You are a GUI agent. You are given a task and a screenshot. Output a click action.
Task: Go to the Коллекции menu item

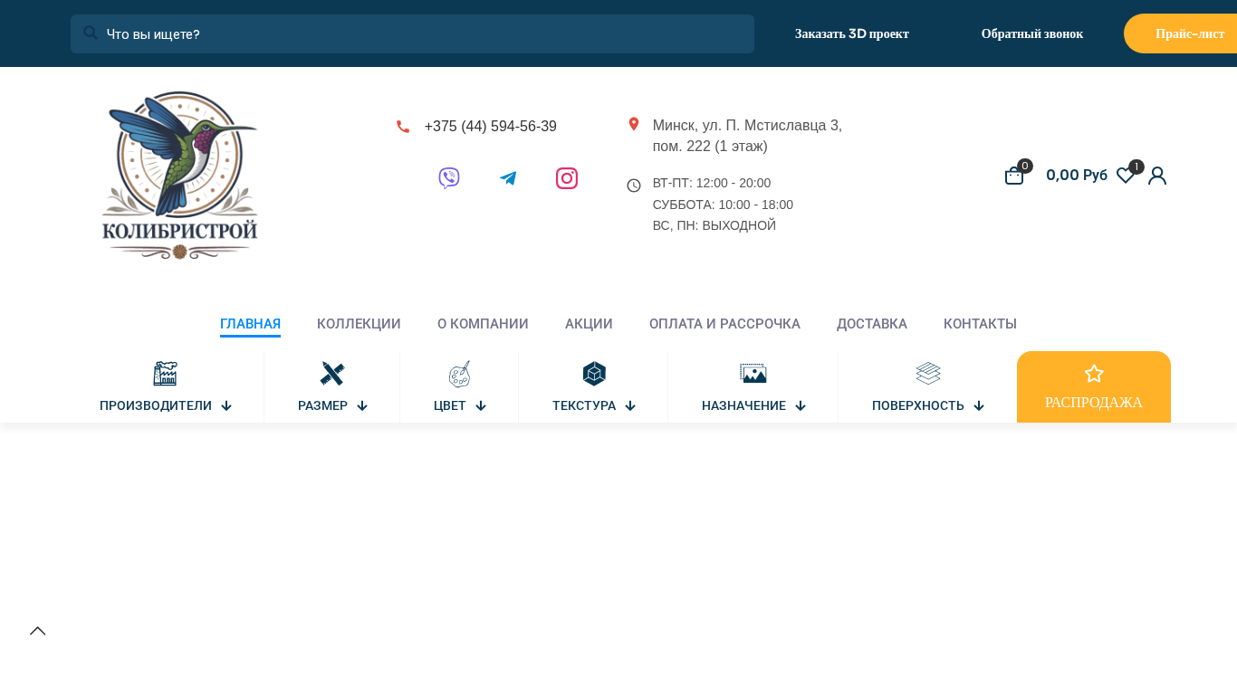359,324
